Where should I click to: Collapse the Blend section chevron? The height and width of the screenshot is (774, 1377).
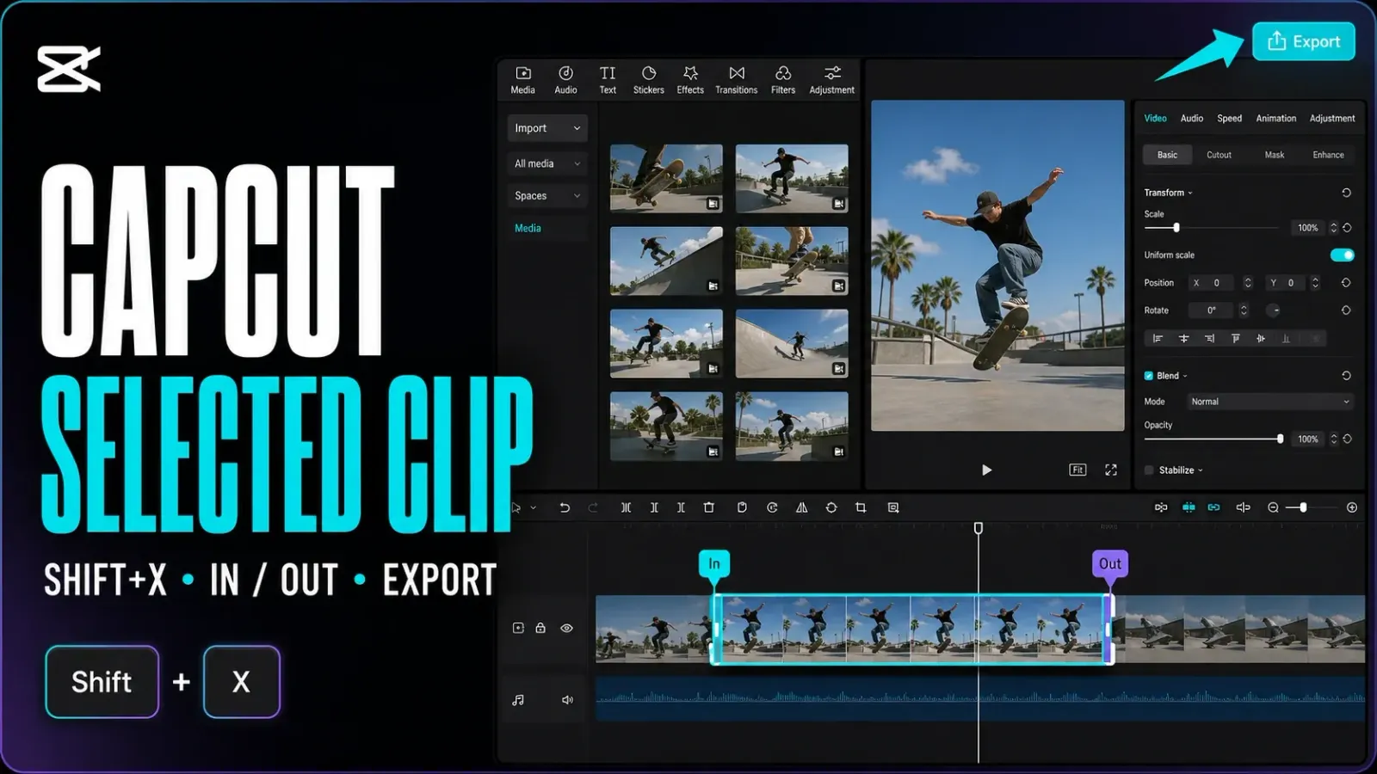pos(1185,376)
